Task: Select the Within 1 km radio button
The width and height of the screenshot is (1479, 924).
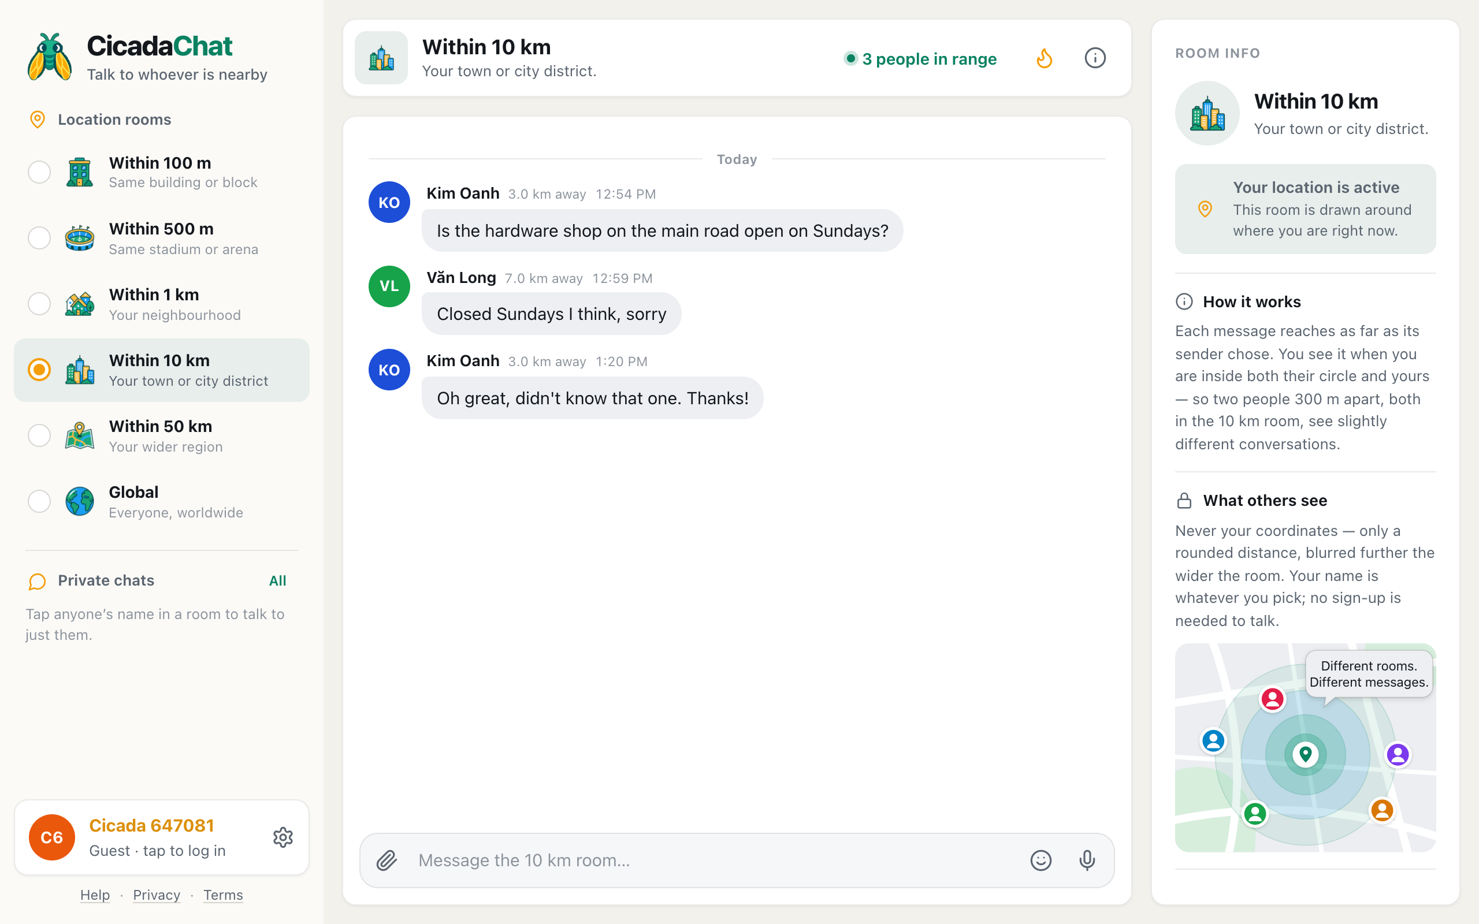Action: pyautogui.click(x=39, y=304)
